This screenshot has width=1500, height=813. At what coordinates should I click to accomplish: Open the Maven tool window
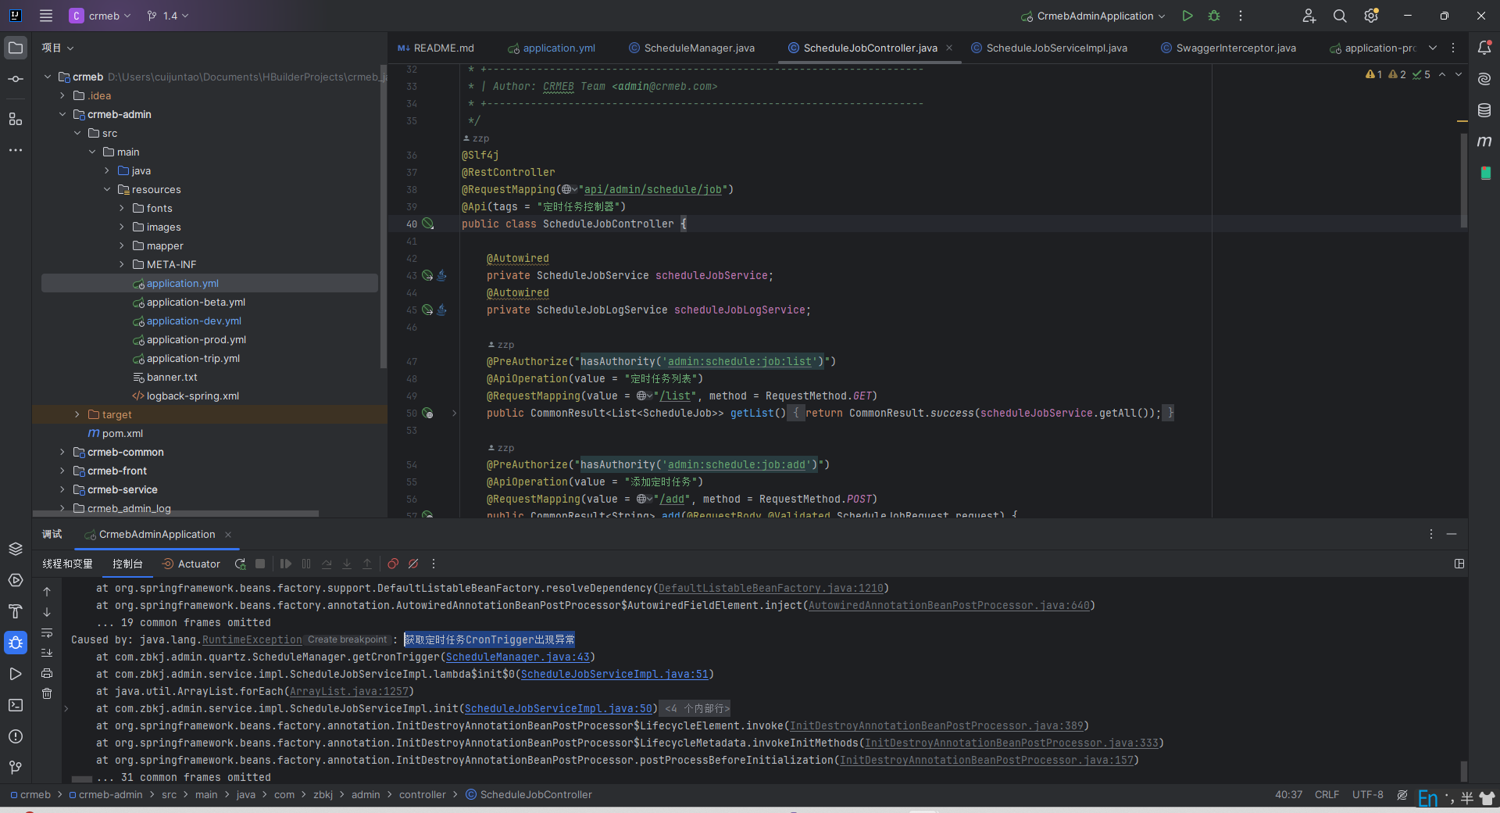click(1484, 141)
